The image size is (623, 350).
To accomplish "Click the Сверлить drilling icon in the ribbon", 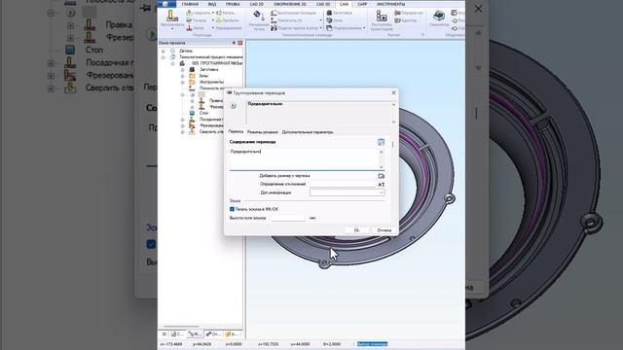I will [189, 13].
